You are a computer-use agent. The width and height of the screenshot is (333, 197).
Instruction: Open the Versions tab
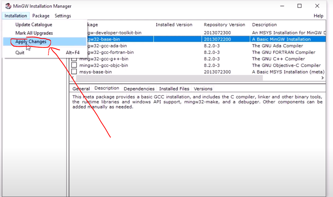click(x=203, y=89)
